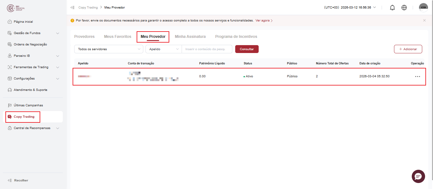Focus the search content input field
This screenshot has height=189, width=433.
pyautogui.click(x=207, y=49)
